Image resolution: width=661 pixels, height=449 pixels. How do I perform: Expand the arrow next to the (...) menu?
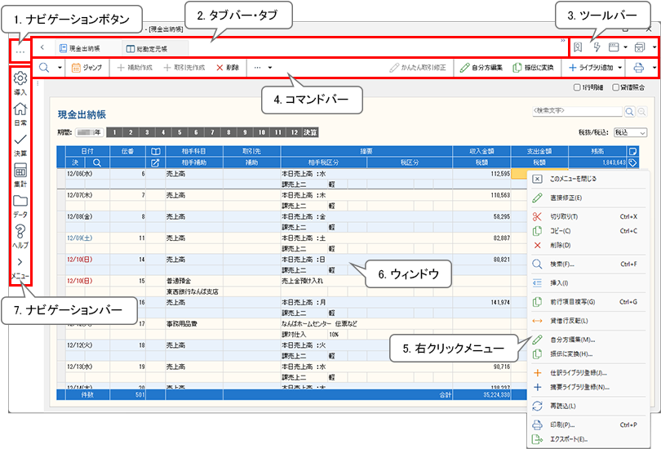coord(270,68)
